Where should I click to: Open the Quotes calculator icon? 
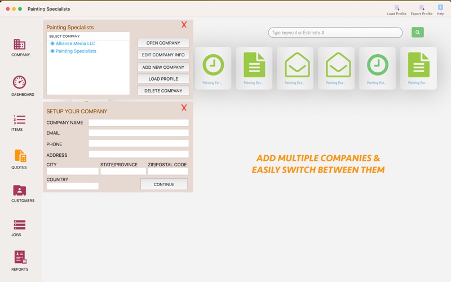[20, 156]
